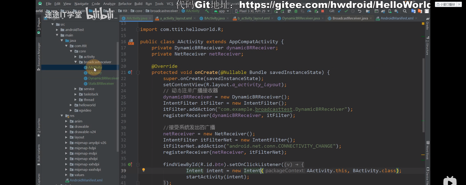Toggle the 1: Project tool window
The width and height of the screenshot is (466, 185).
(39, 26)
